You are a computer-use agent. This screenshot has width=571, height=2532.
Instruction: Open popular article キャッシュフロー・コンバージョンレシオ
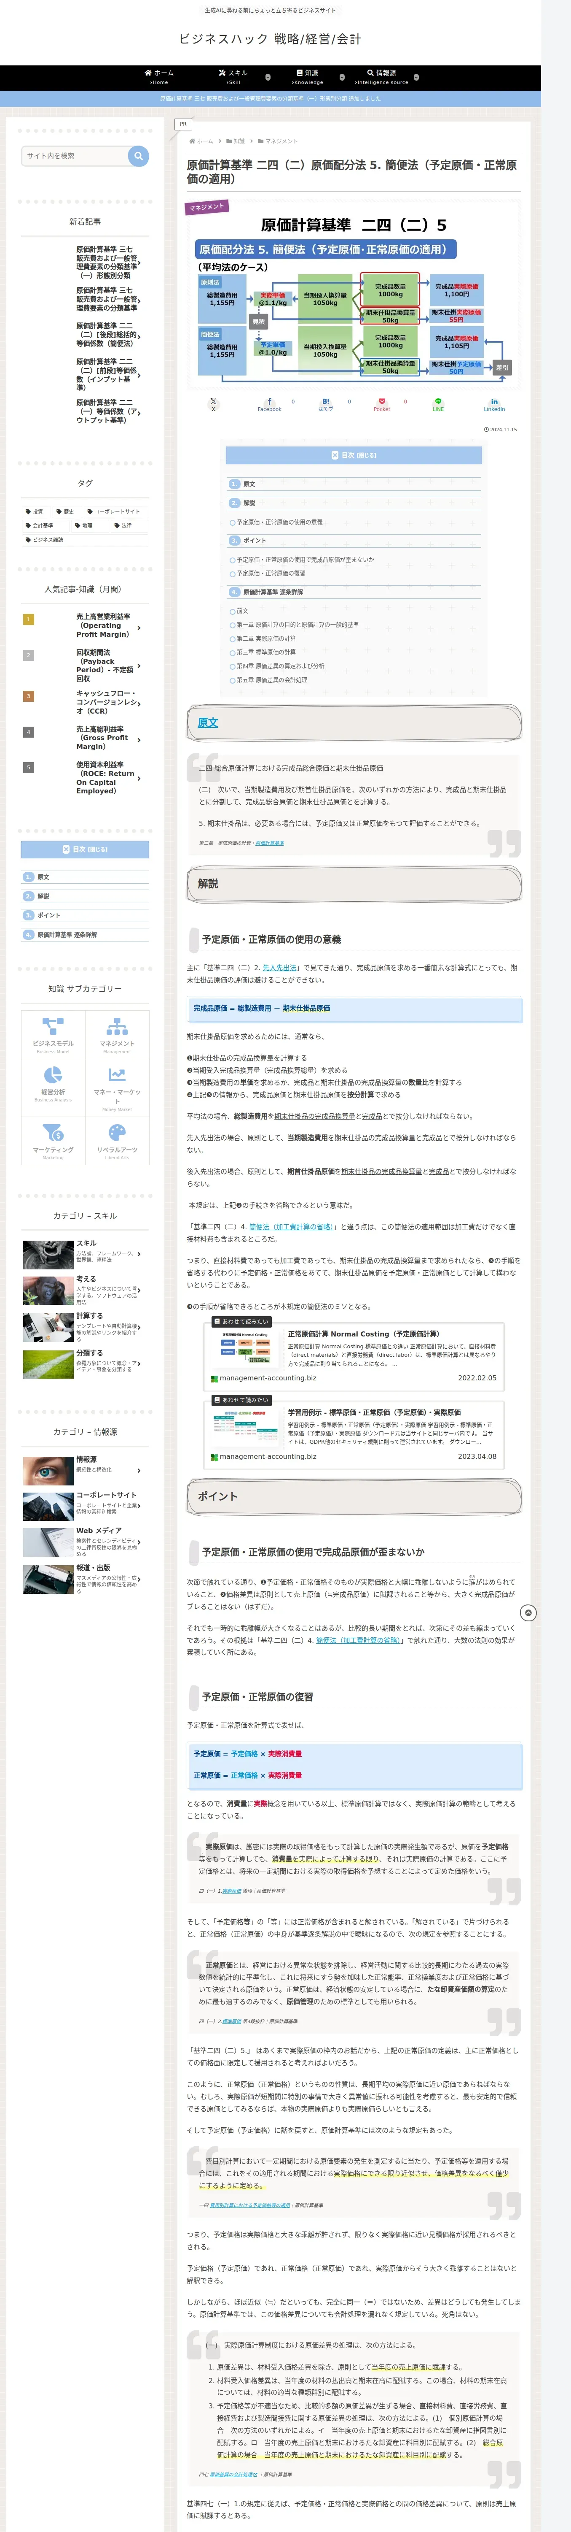(x=86, y=702)
